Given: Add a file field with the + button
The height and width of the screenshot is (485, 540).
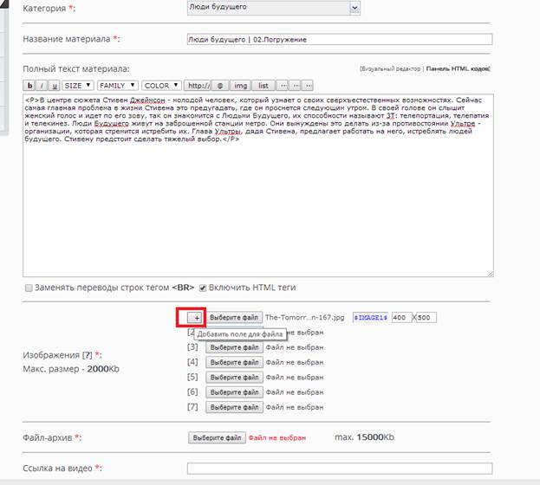Looking at the screenshot, I should click(x=195, y=318).
